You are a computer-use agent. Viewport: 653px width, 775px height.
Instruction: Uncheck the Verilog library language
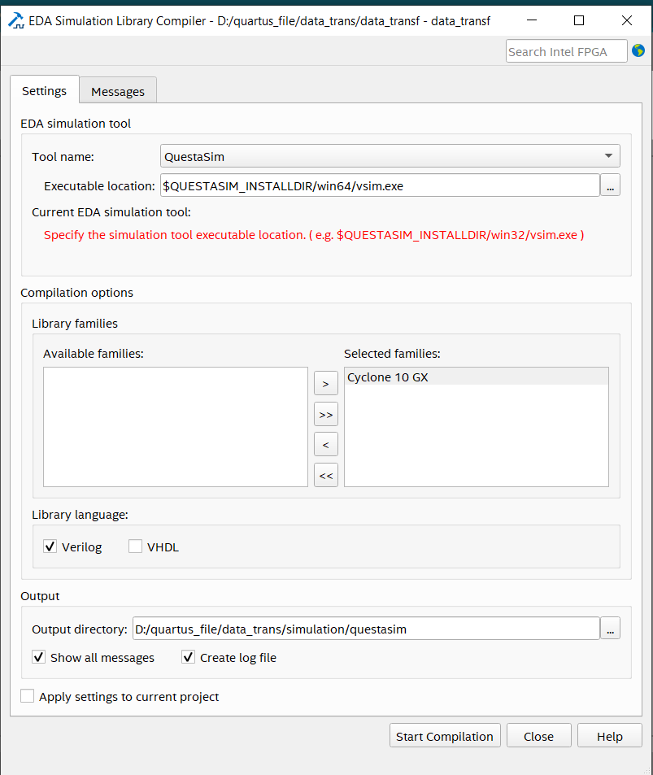pyautogui.click(x=50, y=547)
